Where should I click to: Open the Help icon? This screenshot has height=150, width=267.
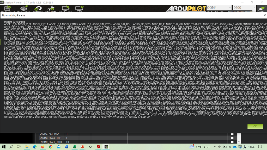click(79, 9)
